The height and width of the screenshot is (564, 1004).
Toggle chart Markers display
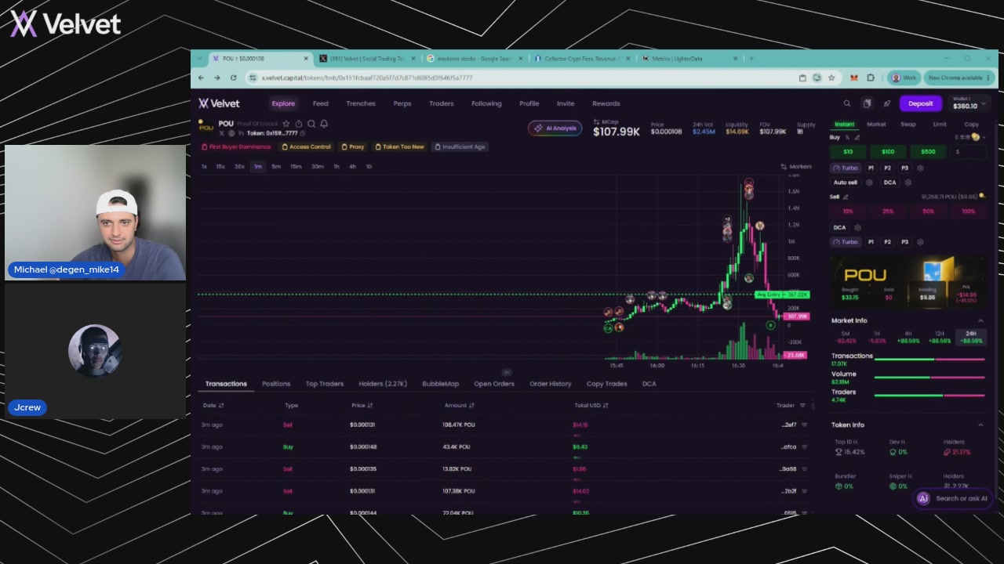pyautogui.click(x=796, y=167)
